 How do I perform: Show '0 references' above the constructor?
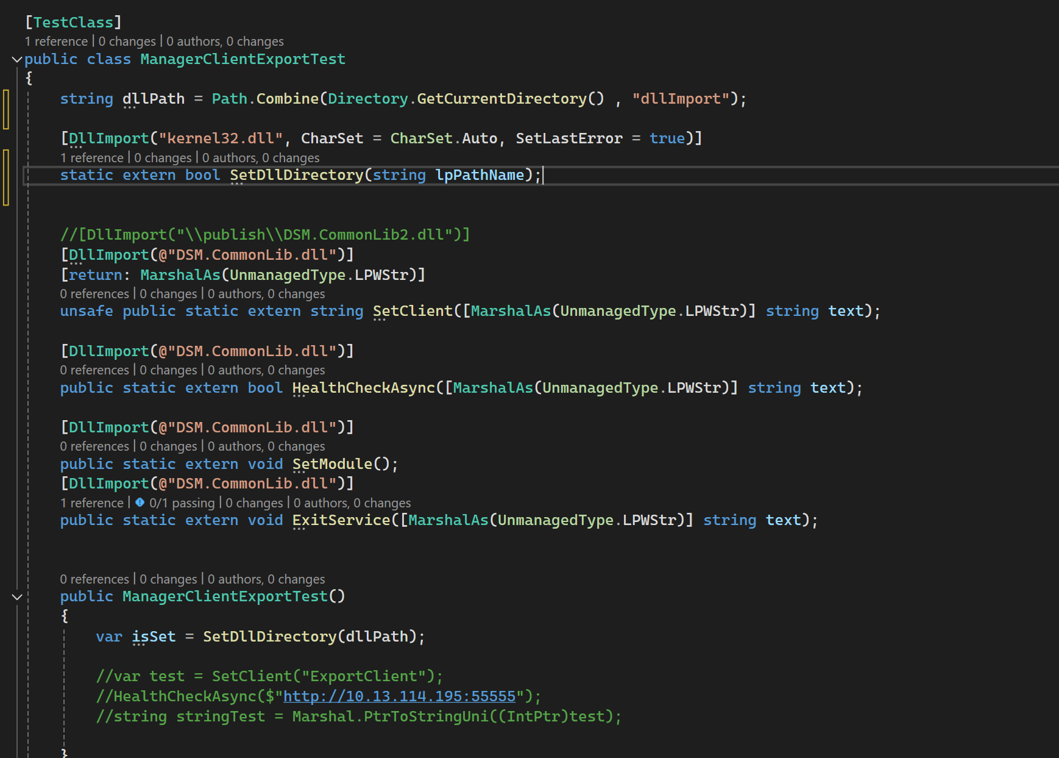tap(94, 579)
